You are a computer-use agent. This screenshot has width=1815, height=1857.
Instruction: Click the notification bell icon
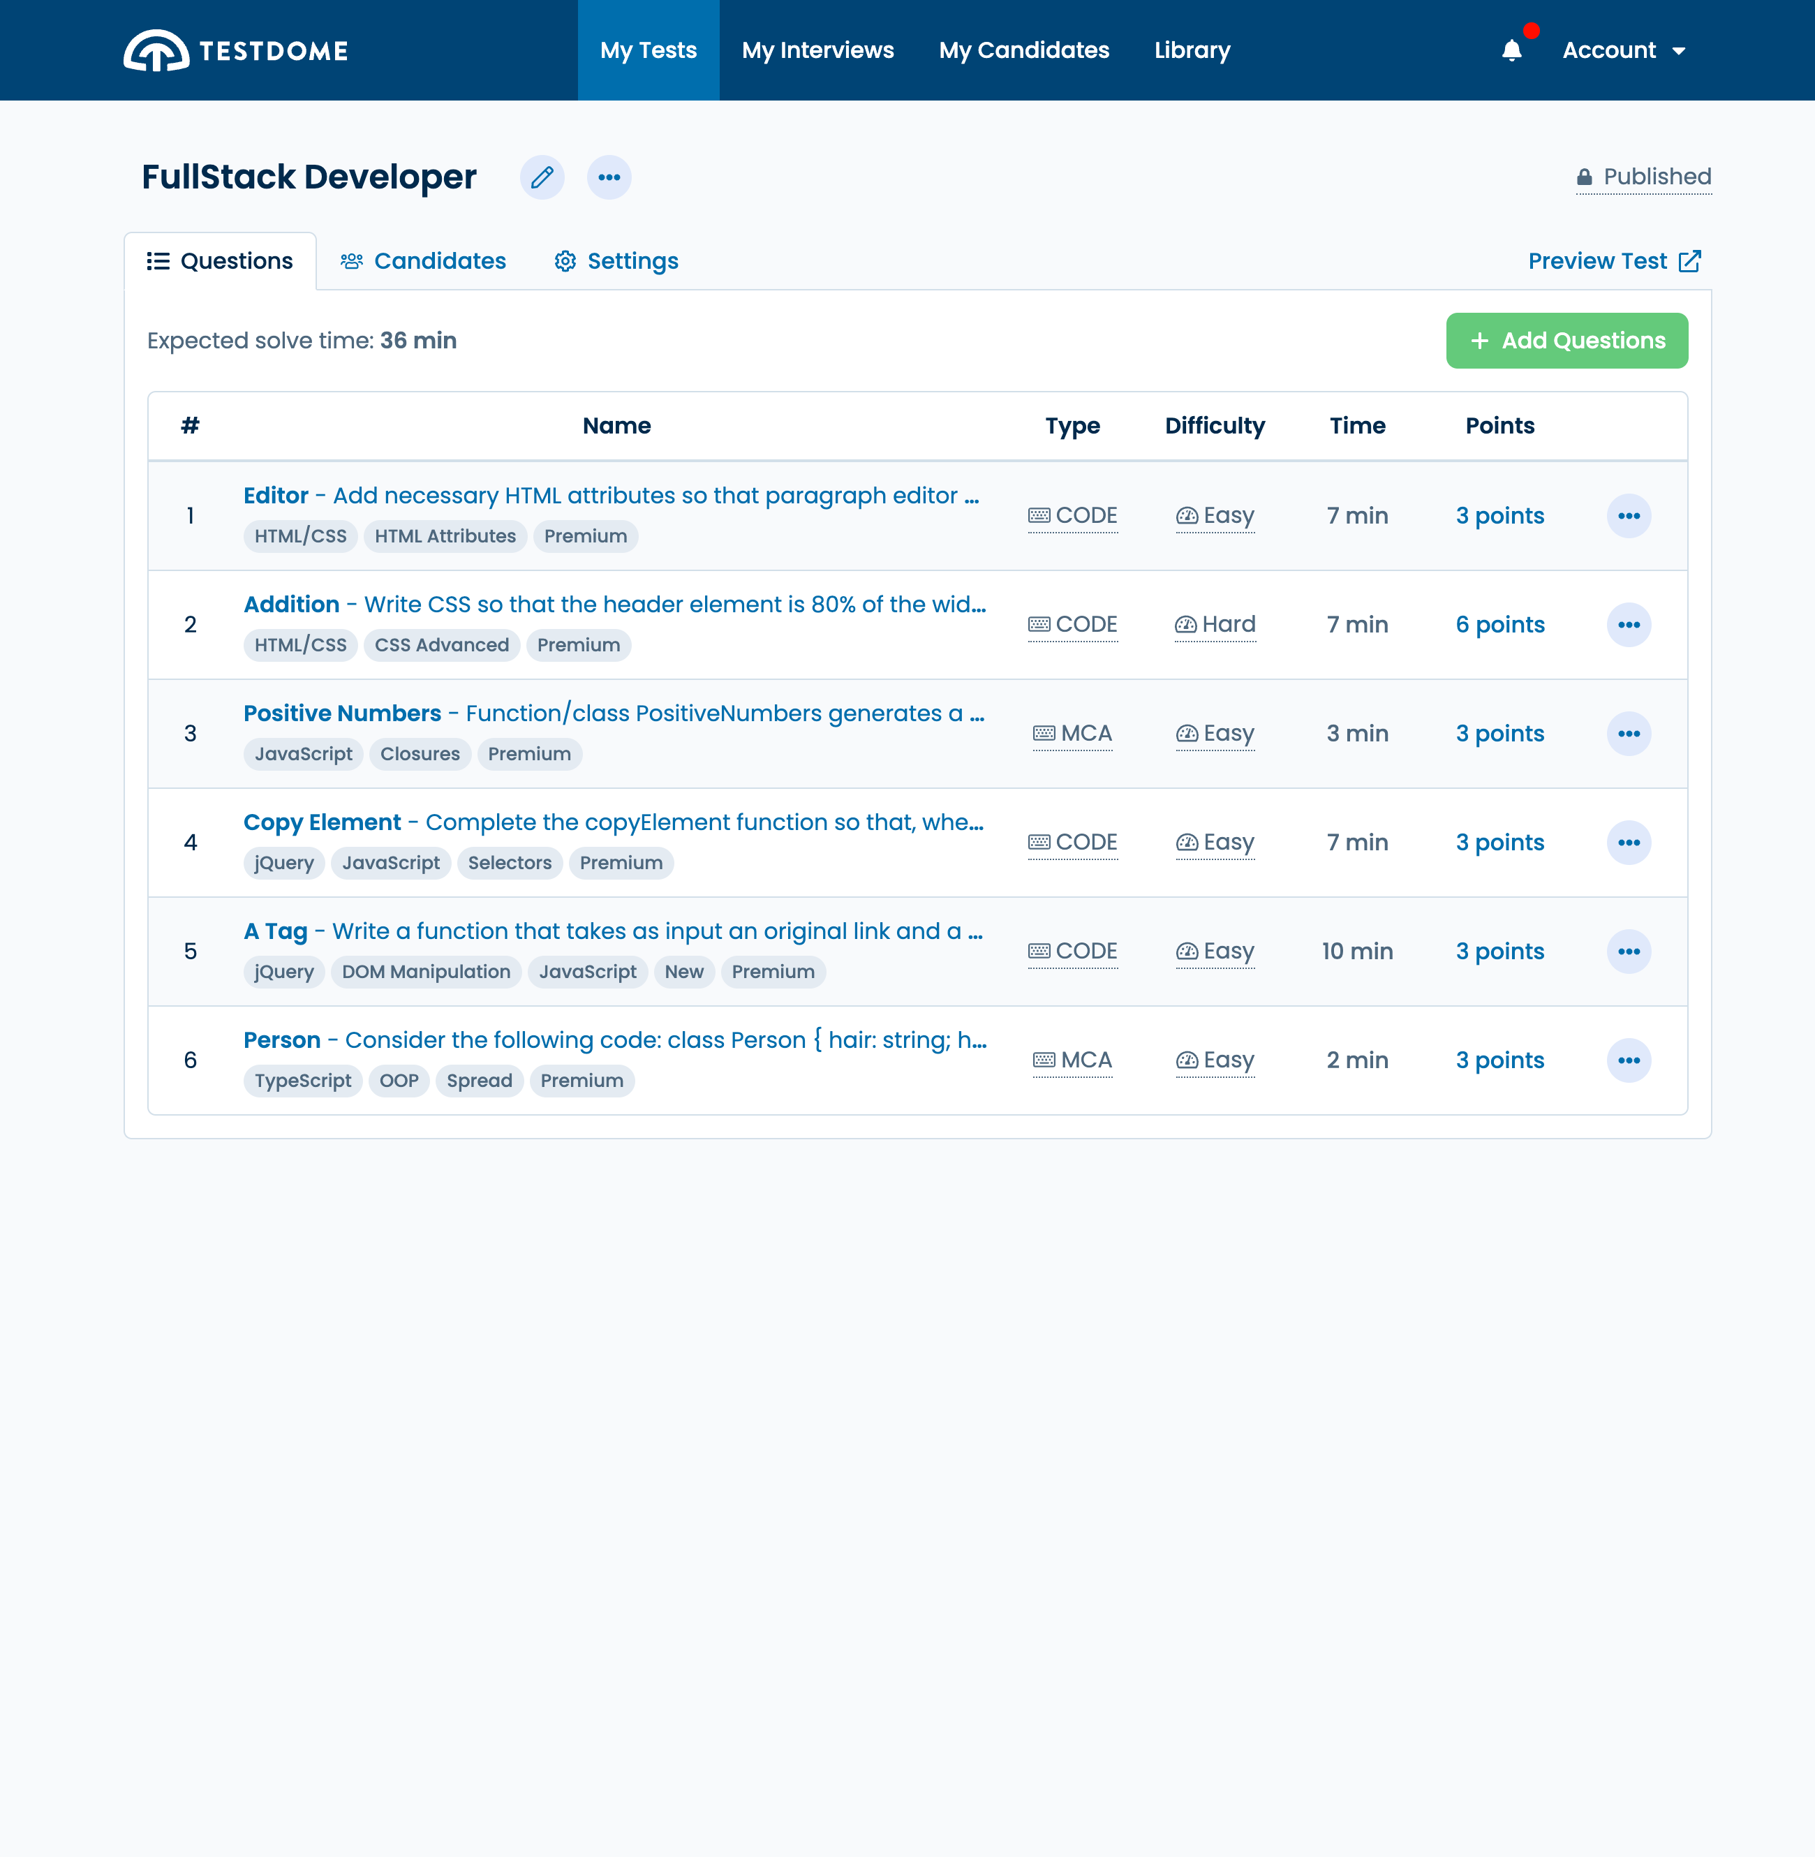tap(1511, 50)
